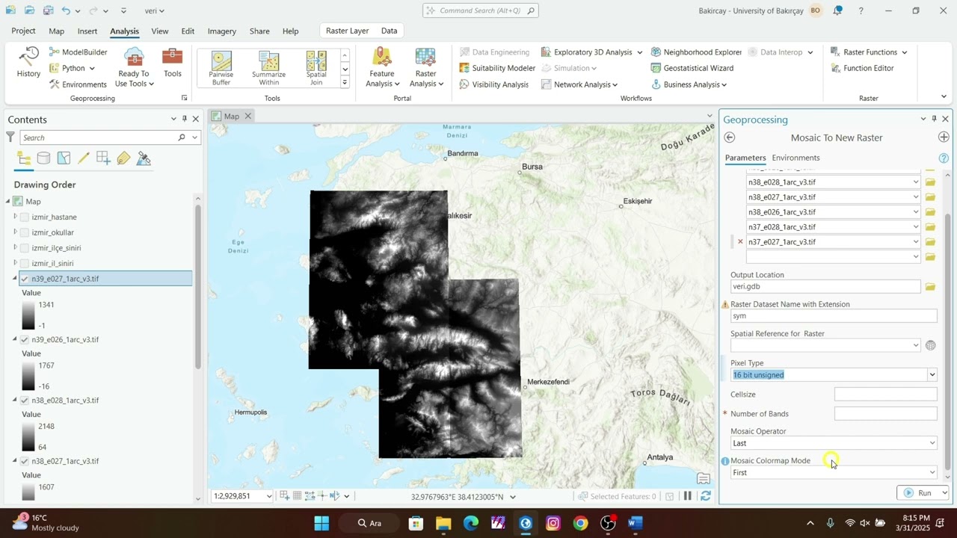Open the Tools toolbox
Screen dimensions: 957x538
pyautogui.click(x=173, y=62)
